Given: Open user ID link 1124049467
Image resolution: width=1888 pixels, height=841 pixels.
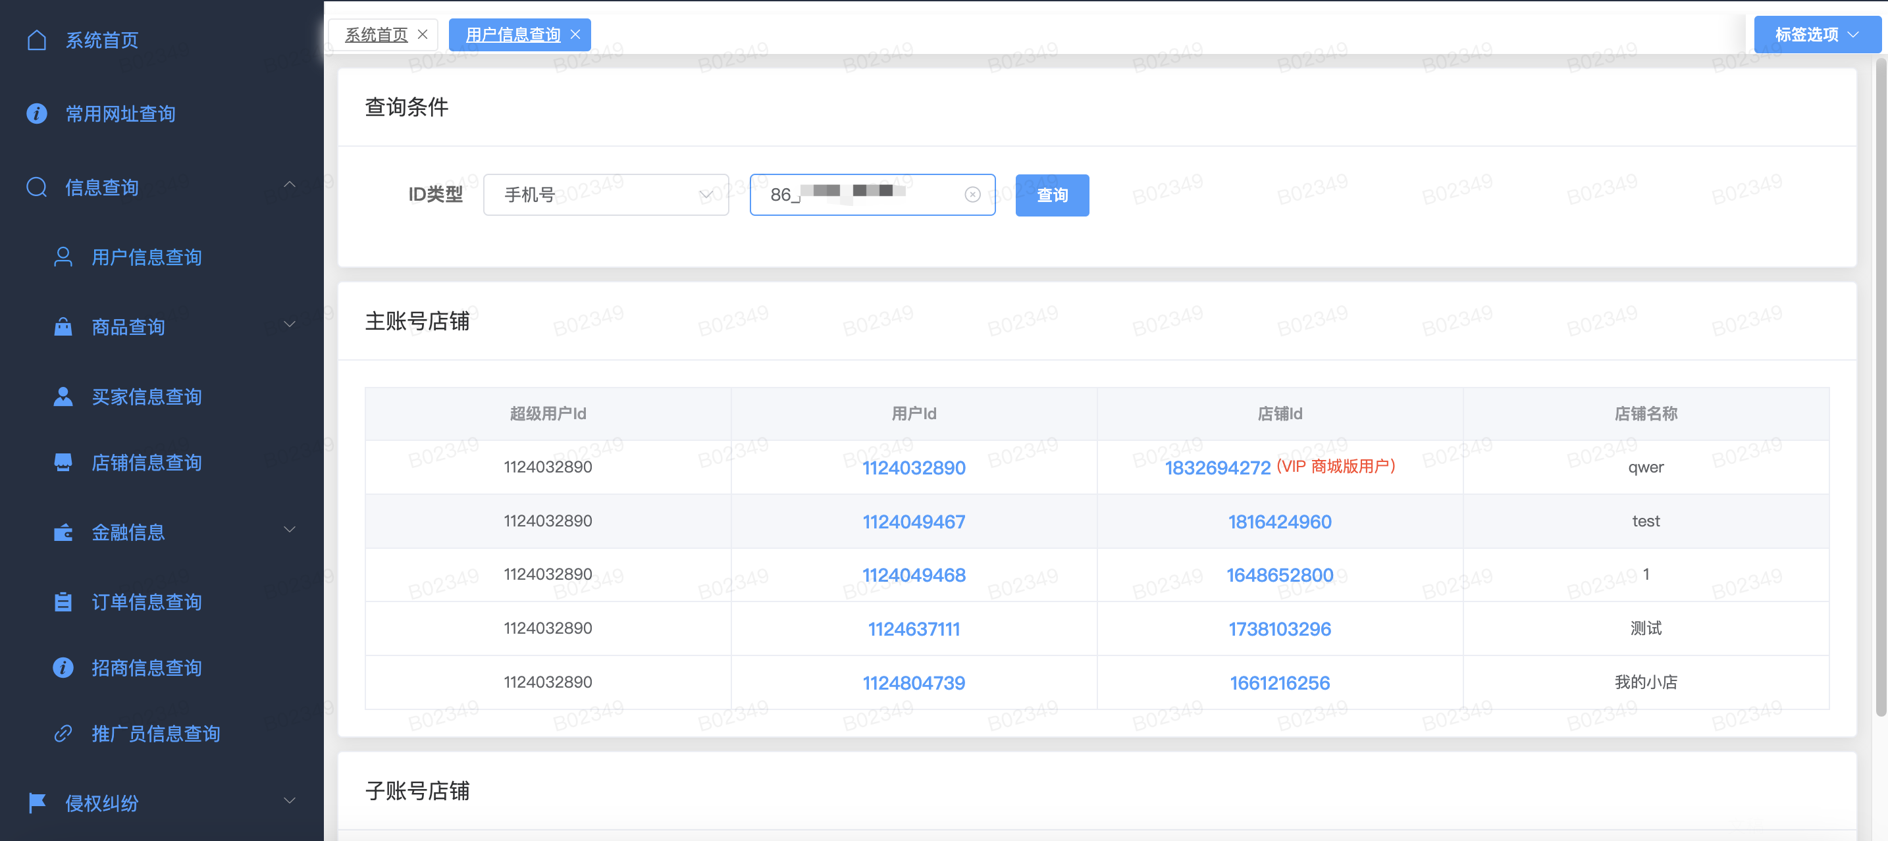Looking at the screenshot, I should pyautogui.click(x=913, y=522).
